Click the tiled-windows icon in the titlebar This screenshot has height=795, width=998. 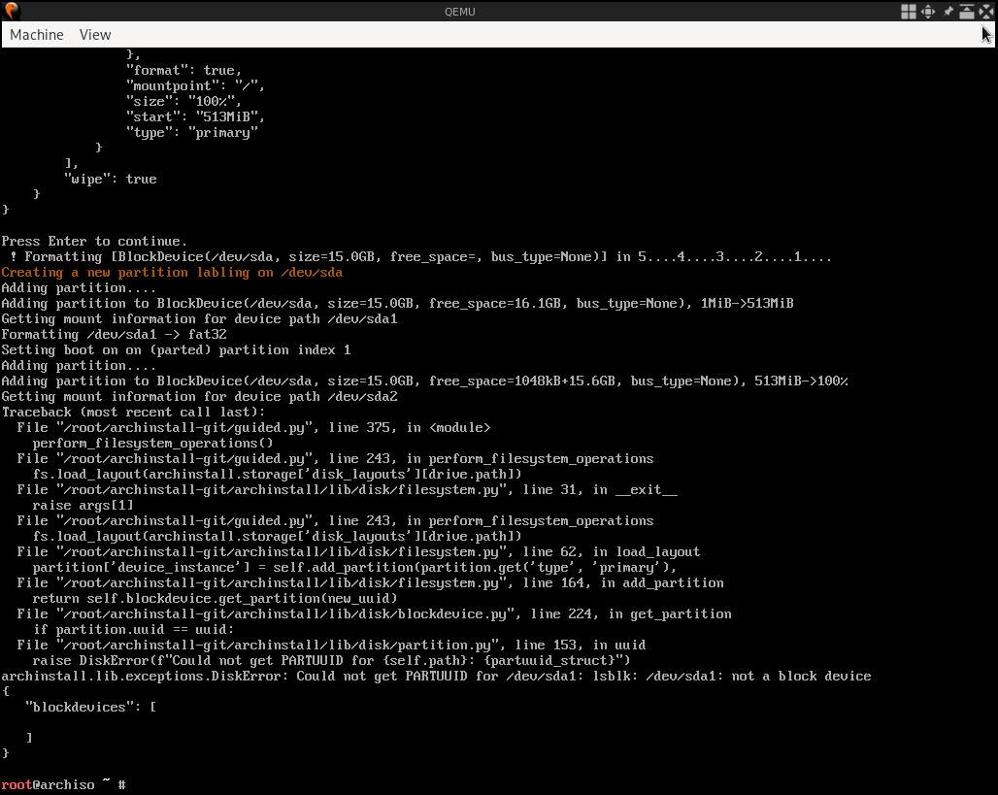(909, 11)
